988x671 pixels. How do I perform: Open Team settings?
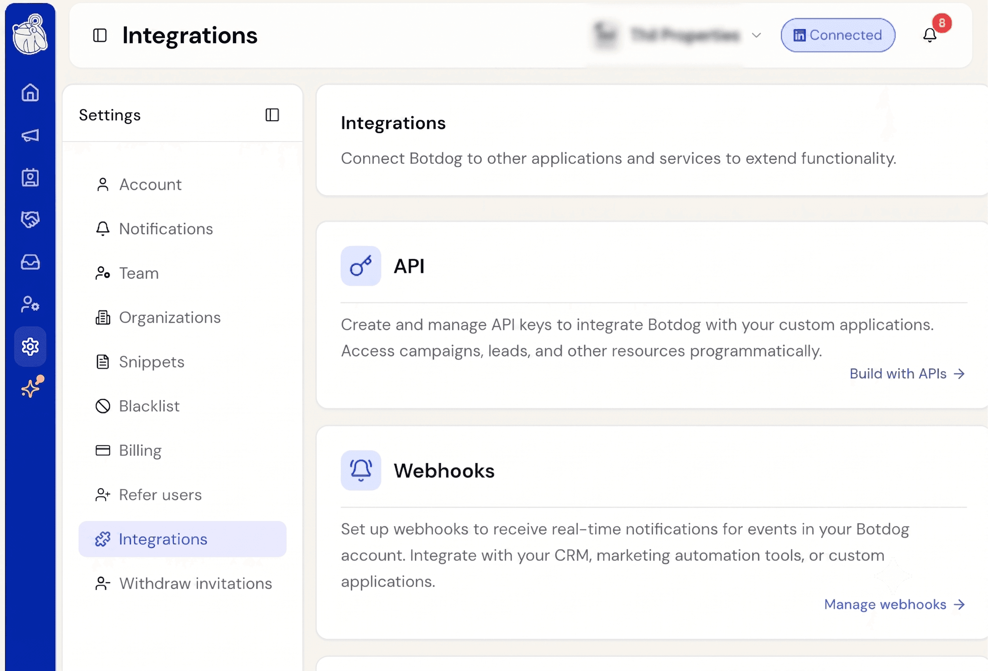coord(182,273)
